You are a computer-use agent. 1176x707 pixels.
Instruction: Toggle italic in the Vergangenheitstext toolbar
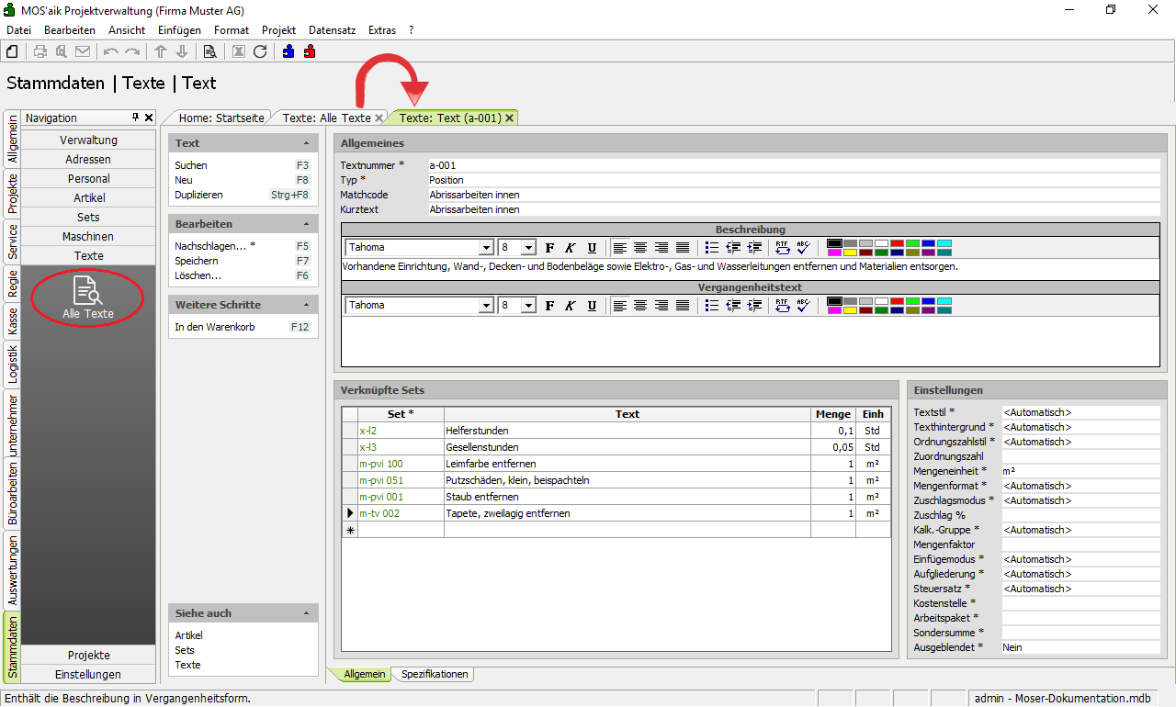pyautogui.click(x=571, y=305)
